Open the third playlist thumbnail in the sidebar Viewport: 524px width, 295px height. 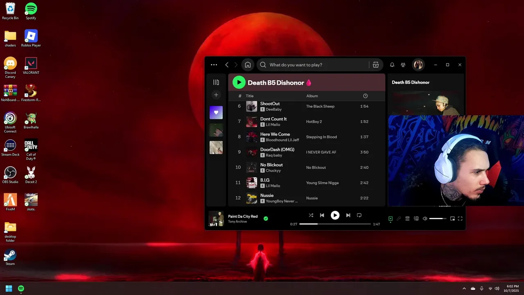(216, 147)
